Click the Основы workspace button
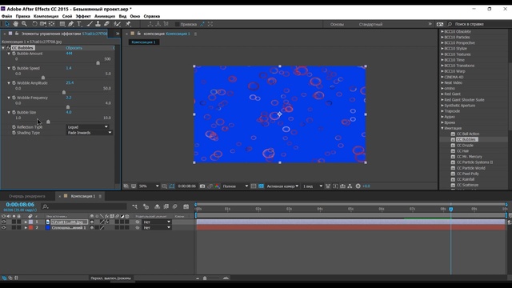The height and width of the screenshot is (288, 512). [337, 24]
